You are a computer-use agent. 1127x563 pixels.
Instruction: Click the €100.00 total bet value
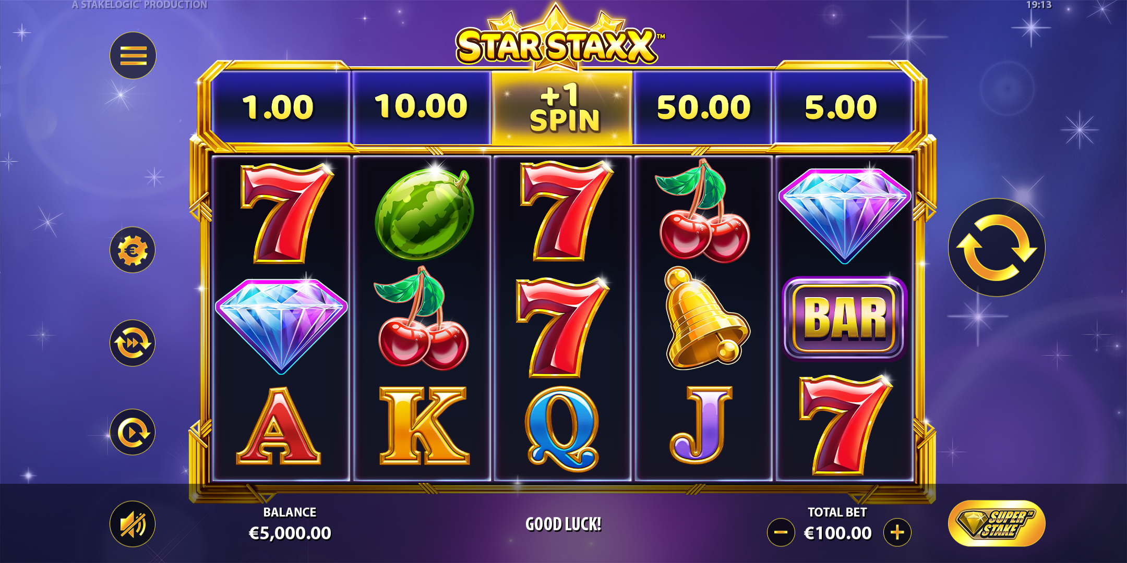pos(838,533)
